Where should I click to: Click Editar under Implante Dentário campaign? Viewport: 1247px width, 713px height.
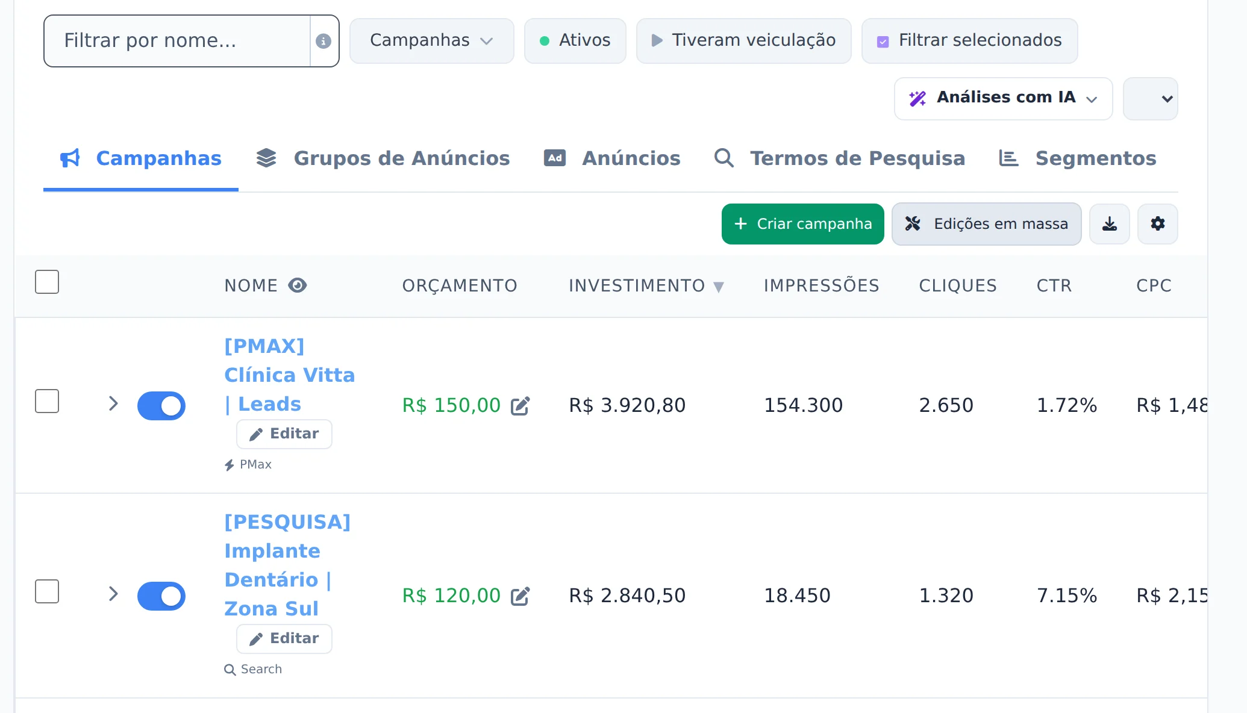click(x=284, y=639)
